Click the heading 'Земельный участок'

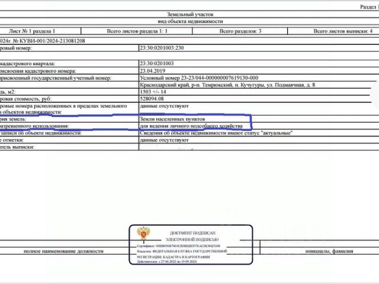[x=190, y=14]
